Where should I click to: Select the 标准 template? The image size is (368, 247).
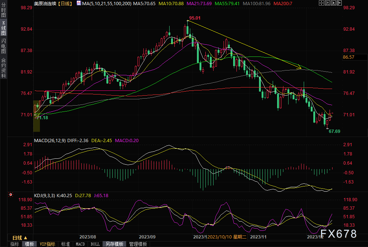65,244
